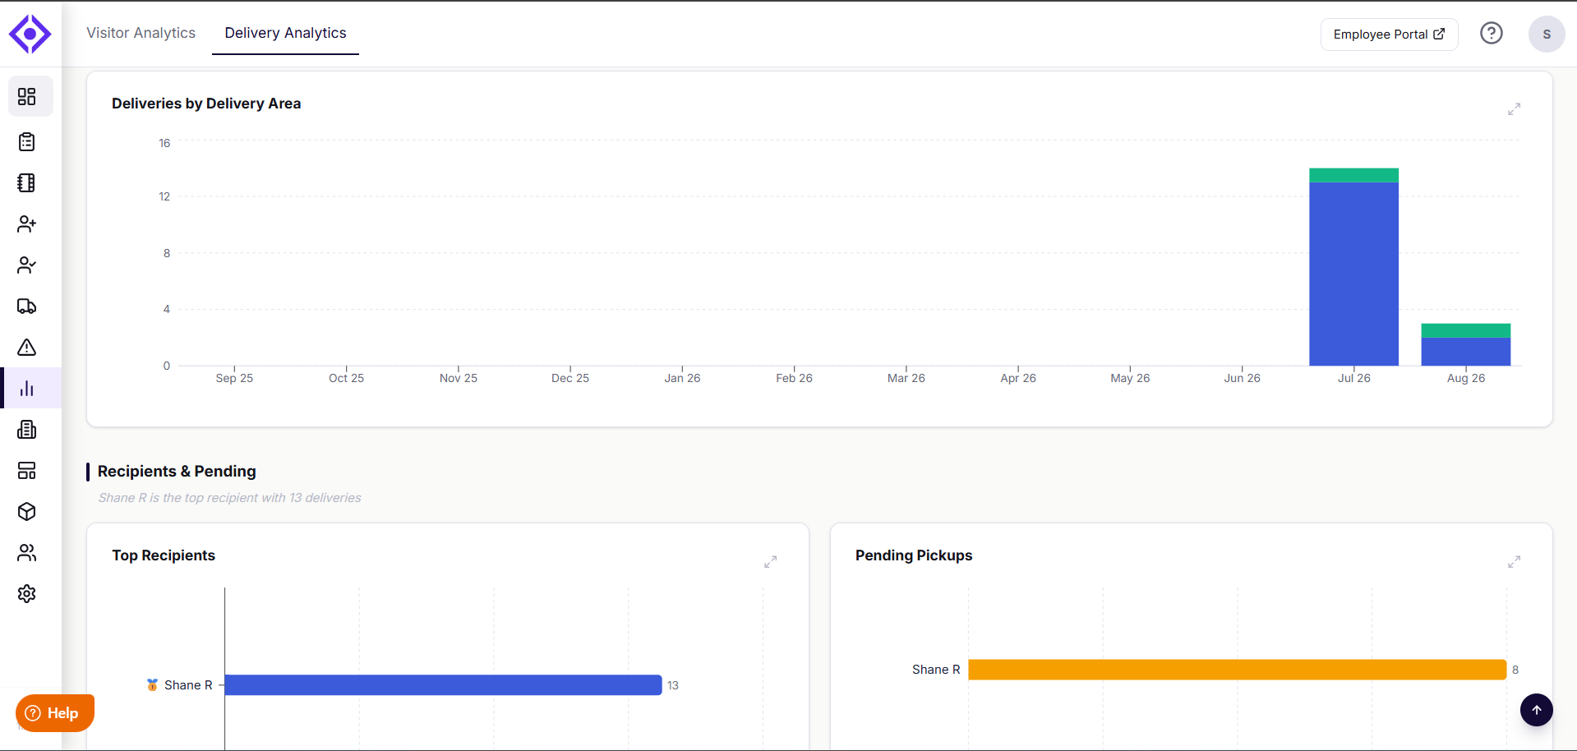
Task: Open the add-user invite icon in sidebar
Action: point(27,224)
